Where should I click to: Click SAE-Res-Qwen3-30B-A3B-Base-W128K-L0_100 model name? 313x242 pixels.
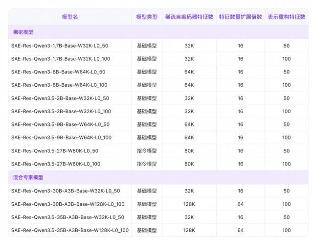[68, 204]
